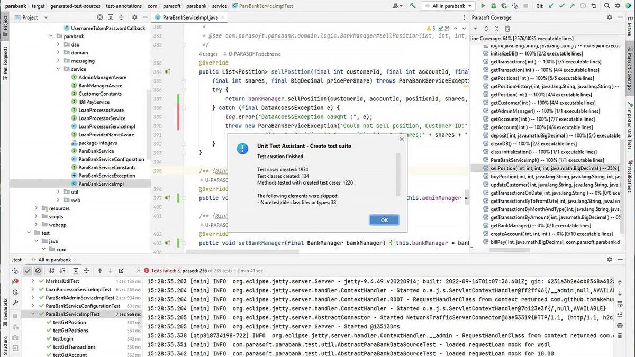The height and width of the screenshot is (357, 635).
Task: Update project using the Git arrow
Action: 552,6
